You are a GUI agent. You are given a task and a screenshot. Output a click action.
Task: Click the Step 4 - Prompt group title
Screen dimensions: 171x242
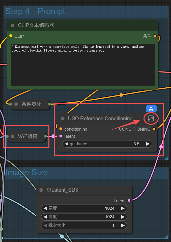coord(35,11)
